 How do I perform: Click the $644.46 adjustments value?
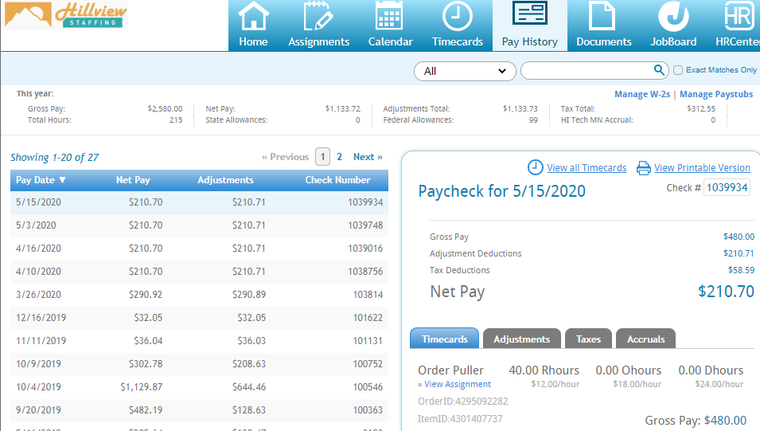248,387
